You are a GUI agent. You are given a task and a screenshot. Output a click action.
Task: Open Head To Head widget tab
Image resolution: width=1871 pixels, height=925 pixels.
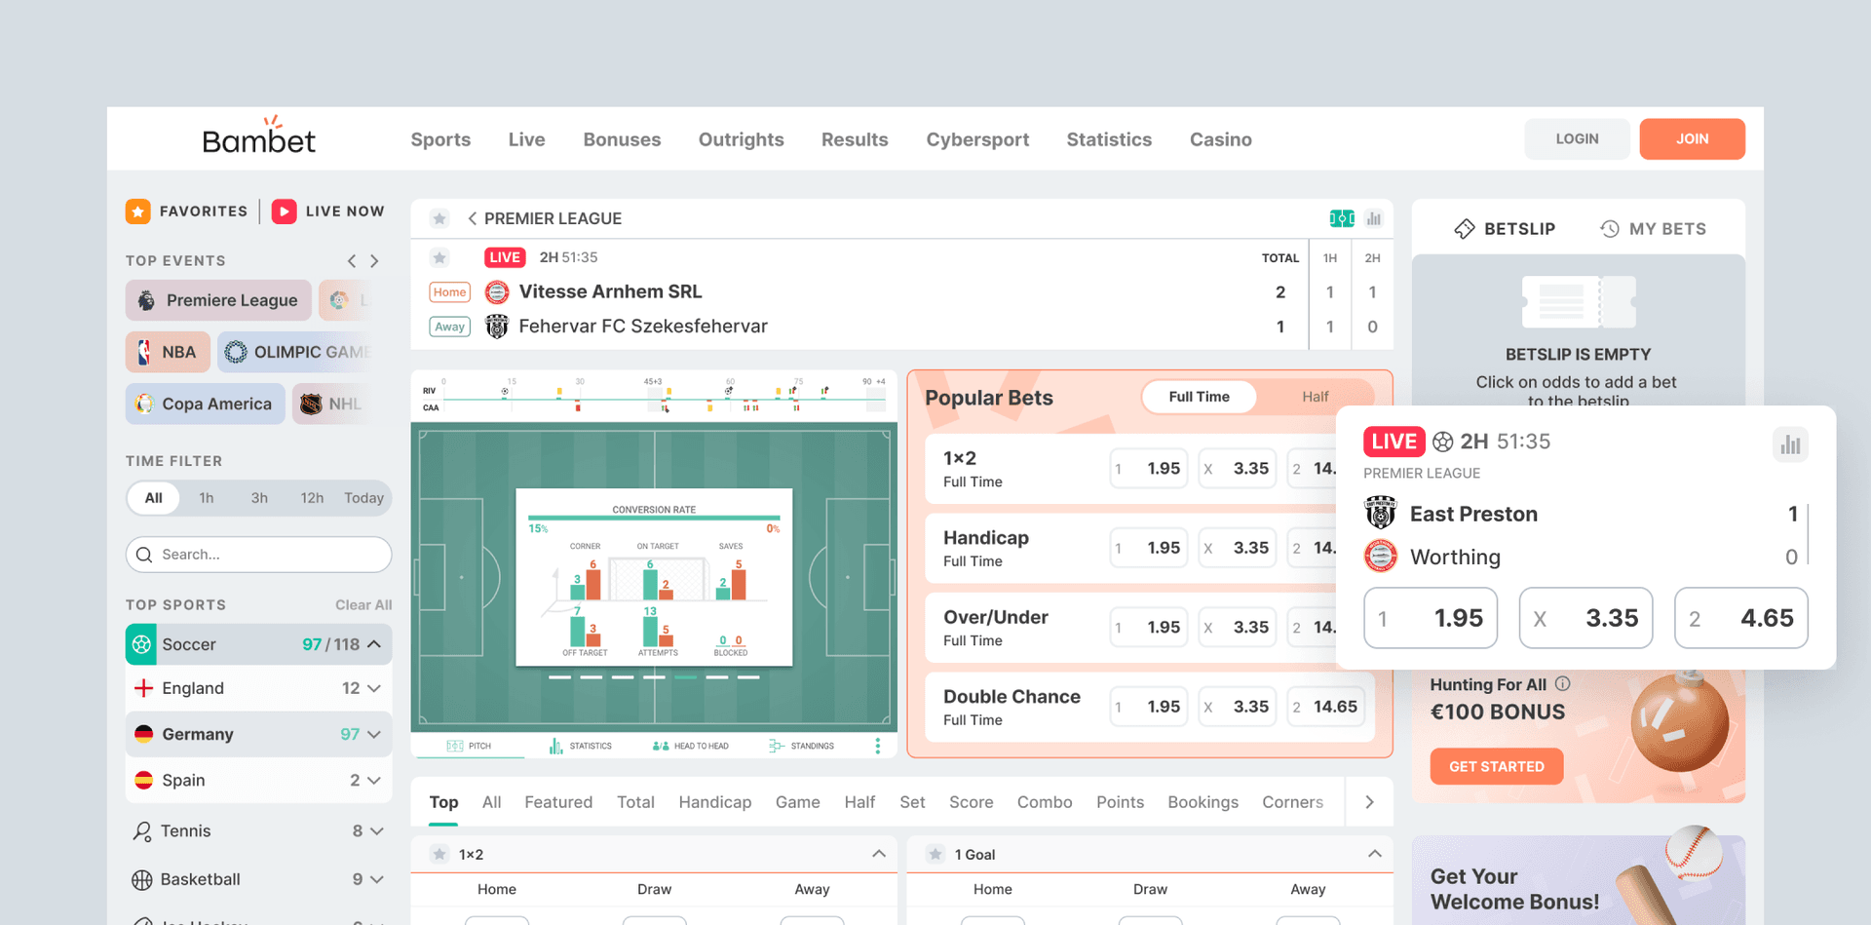coord(690,746)
